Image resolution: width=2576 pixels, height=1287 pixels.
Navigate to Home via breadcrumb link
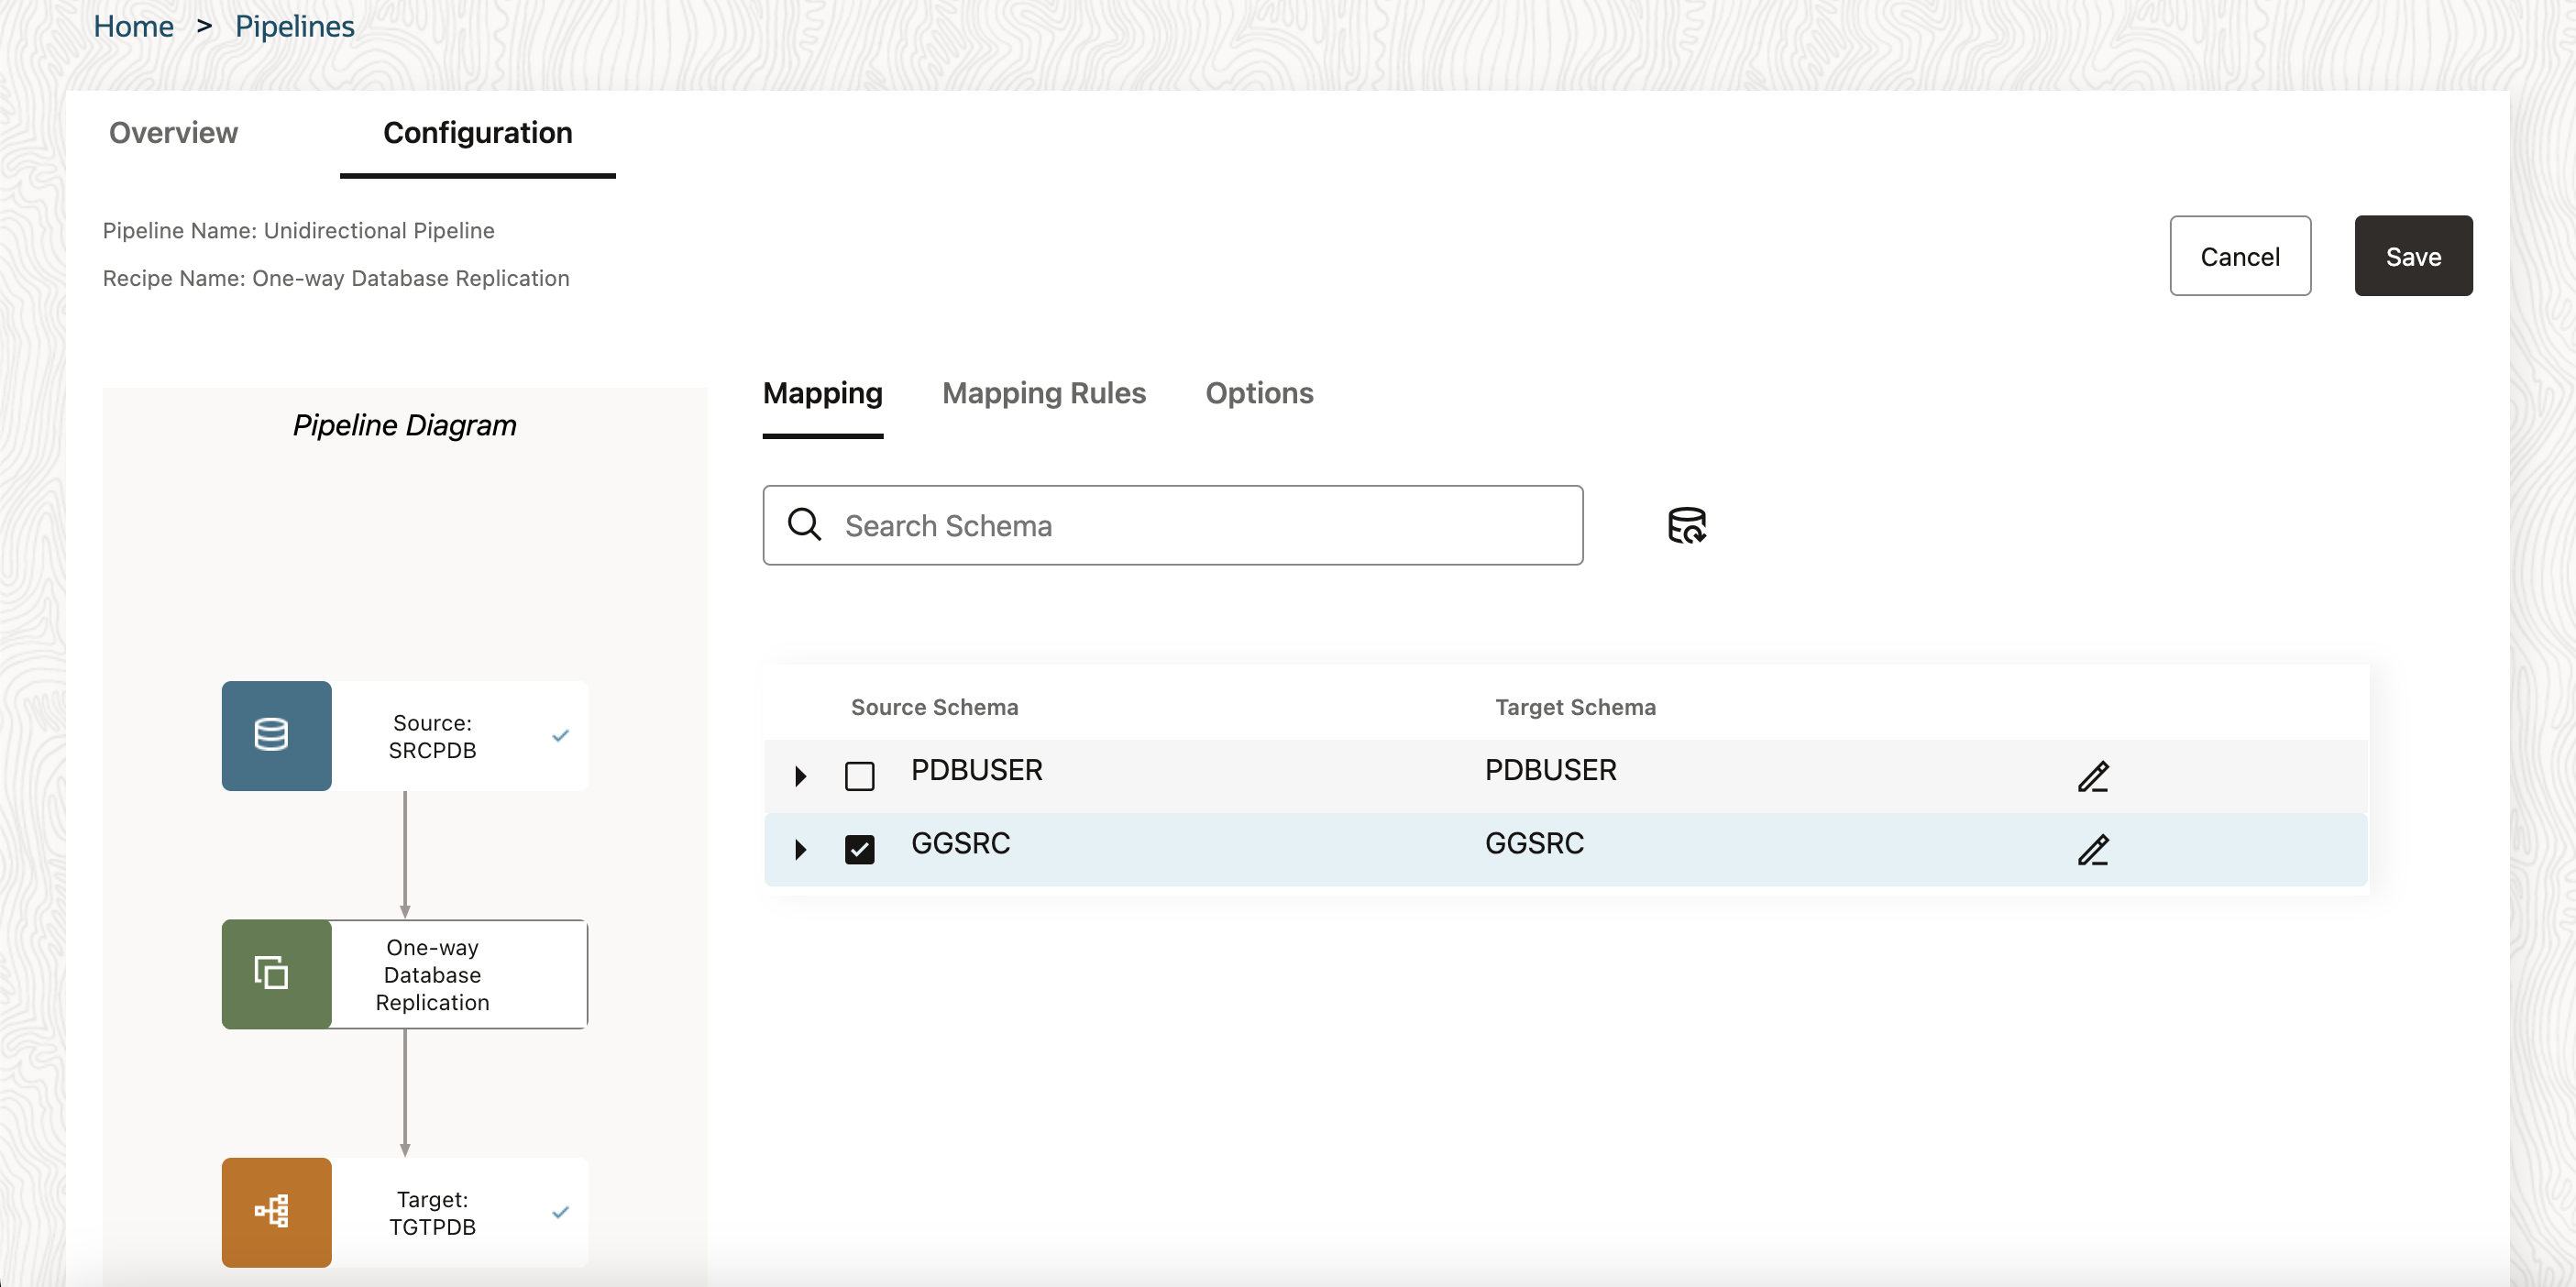pyautogui.click(x=133, y=26)
